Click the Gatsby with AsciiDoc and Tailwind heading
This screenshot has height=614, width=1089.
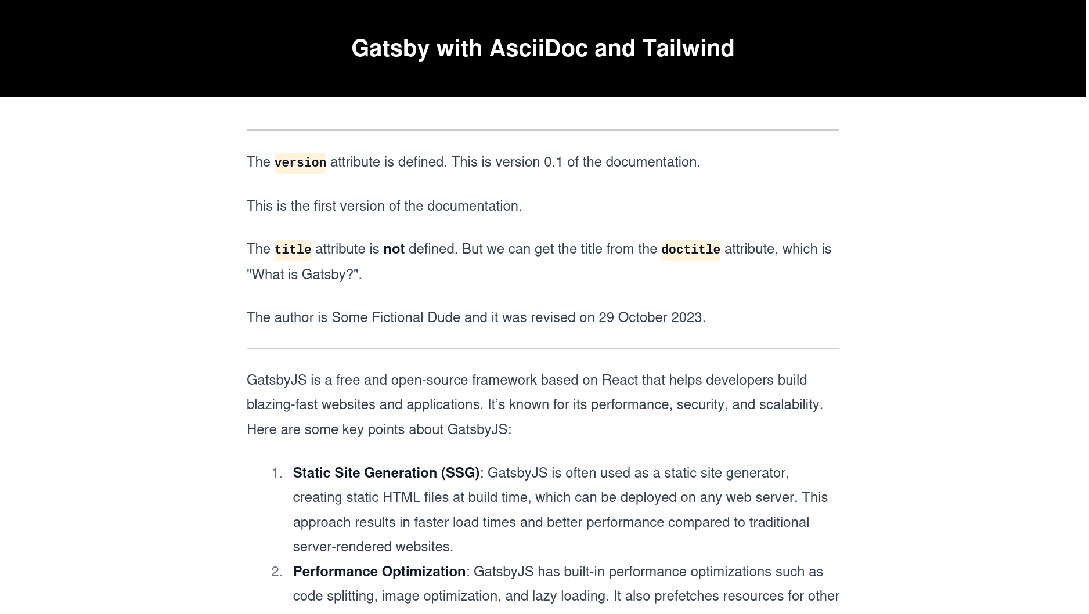[x=543, y=49]
